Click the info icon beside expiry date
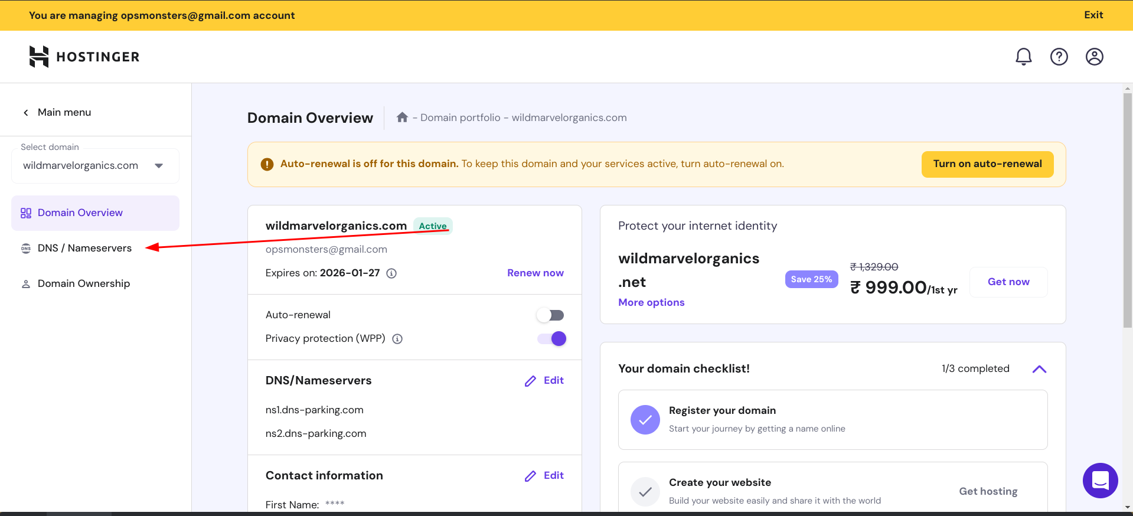The image size is (1133, 516). [391, 273]
